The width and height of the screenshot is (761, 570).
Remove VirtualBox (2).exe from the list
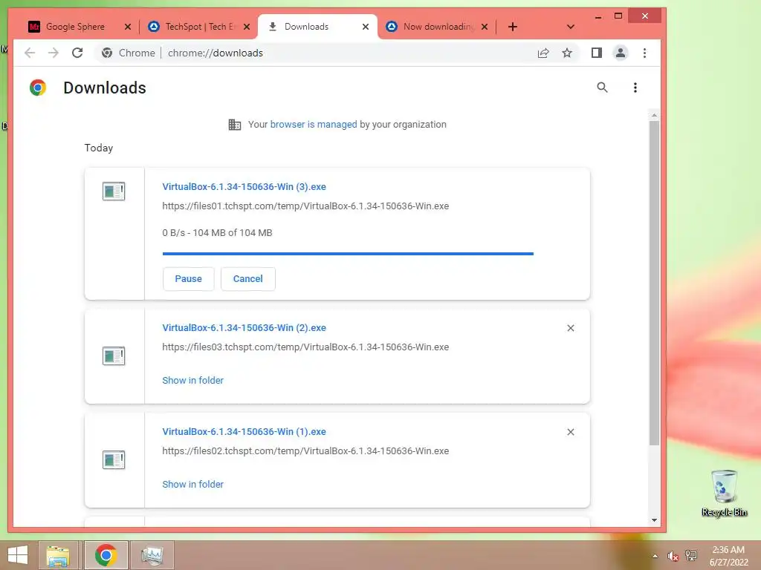click(571, 328)
